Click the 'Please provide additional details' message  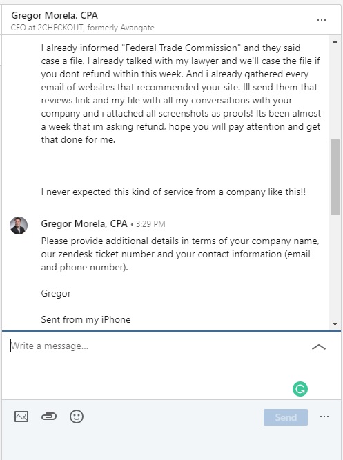[180, 254]
